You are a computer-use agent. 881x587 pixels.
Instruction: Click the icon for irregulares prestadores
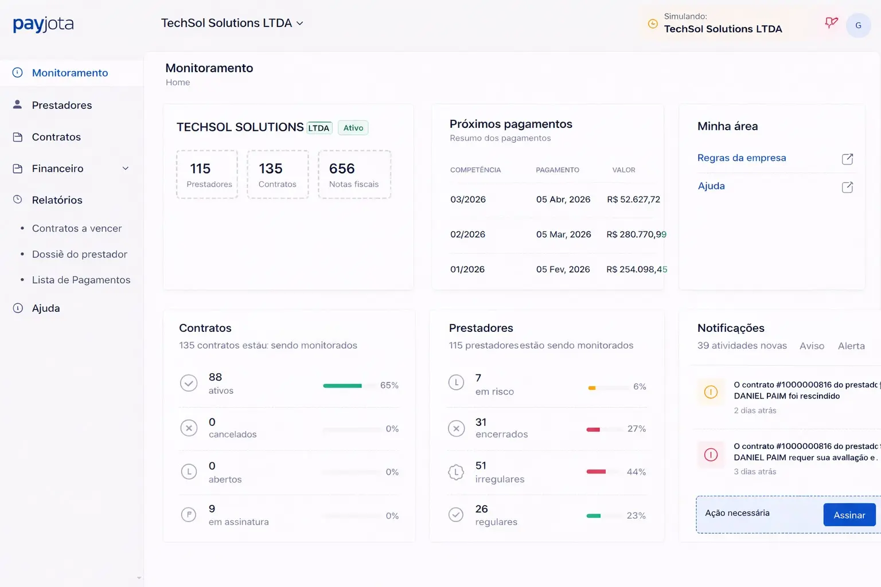point(456,472)
